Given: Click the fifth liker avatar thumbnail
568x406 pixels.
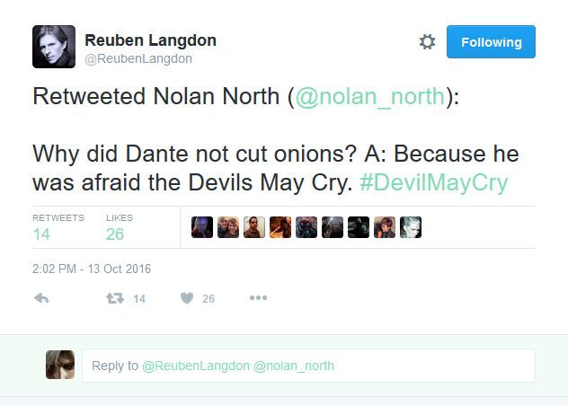Looking at the screenshot, I should [x=306, y=227].
